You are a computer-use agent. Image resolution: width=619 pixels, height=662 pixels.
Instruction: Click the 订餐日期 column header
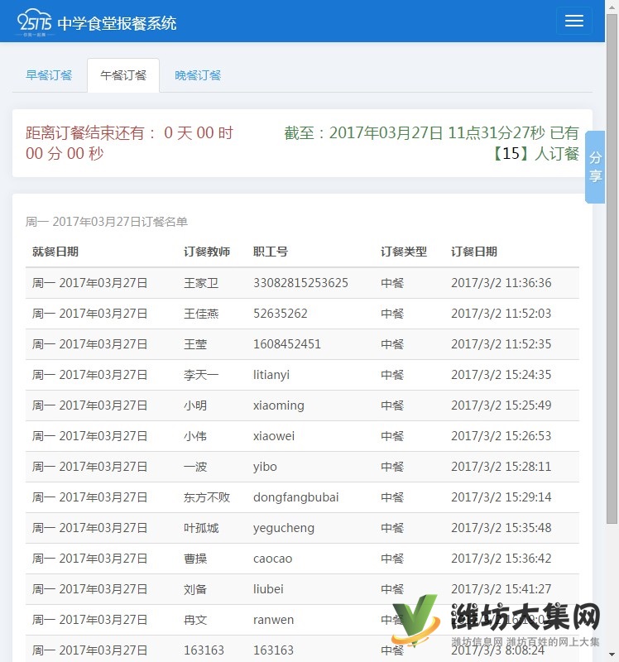point(474,252)
